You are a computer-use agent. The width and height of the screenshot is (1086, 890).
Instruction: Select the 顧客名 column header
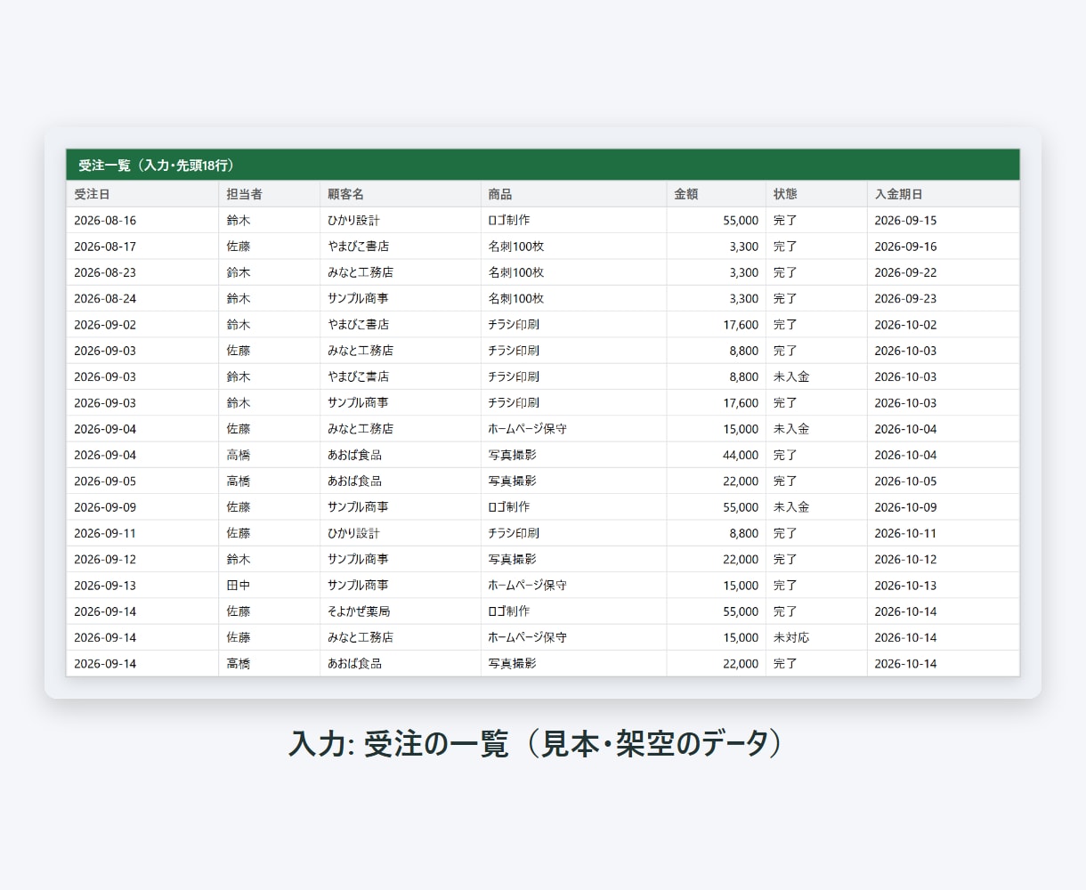[400, 194]
